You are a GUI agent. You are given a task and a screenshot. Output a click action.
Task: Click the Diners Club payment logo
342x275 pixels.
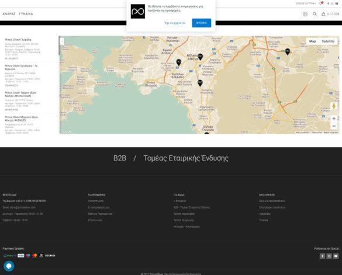(41, 256)
